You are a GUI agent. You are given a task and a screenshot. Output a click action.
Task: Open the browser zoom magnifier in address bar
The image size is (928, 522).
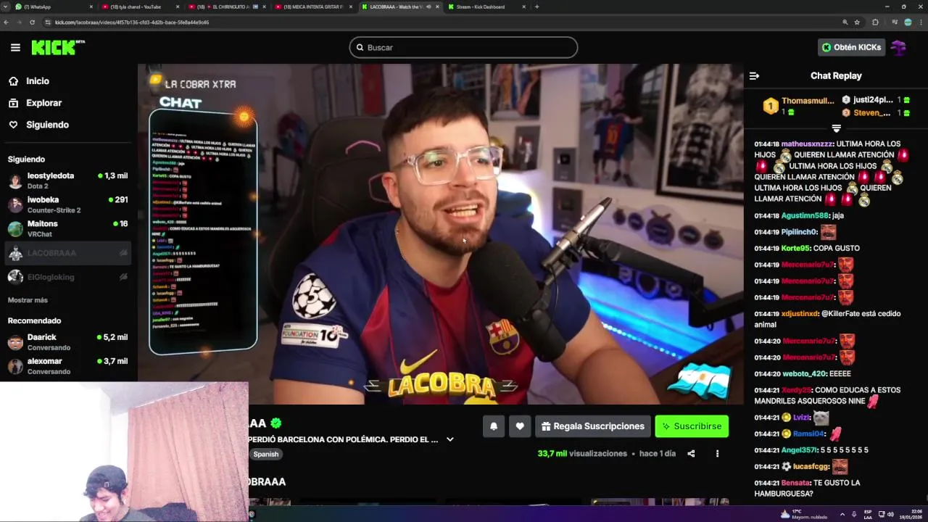tap(845, 22)
